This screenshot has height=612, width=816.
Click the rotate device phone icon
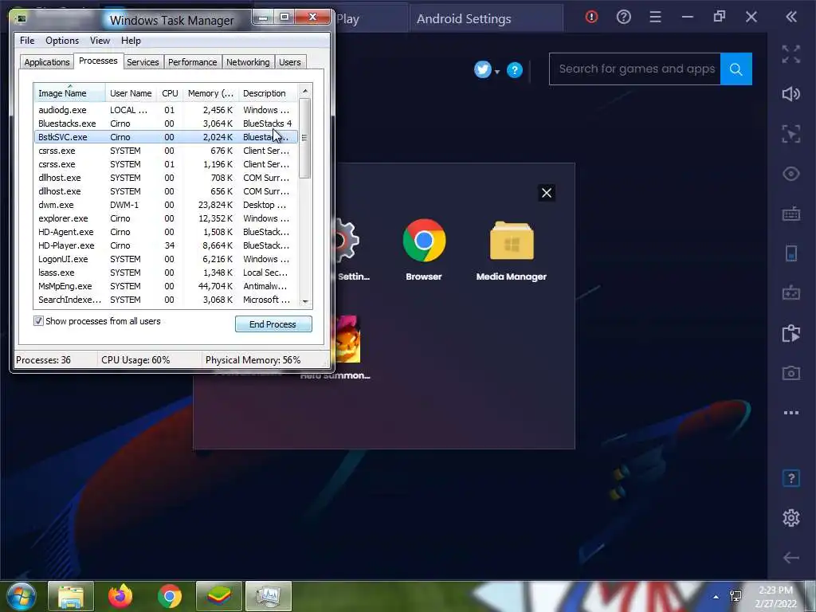pyautogui.click(x=791, y=253)
